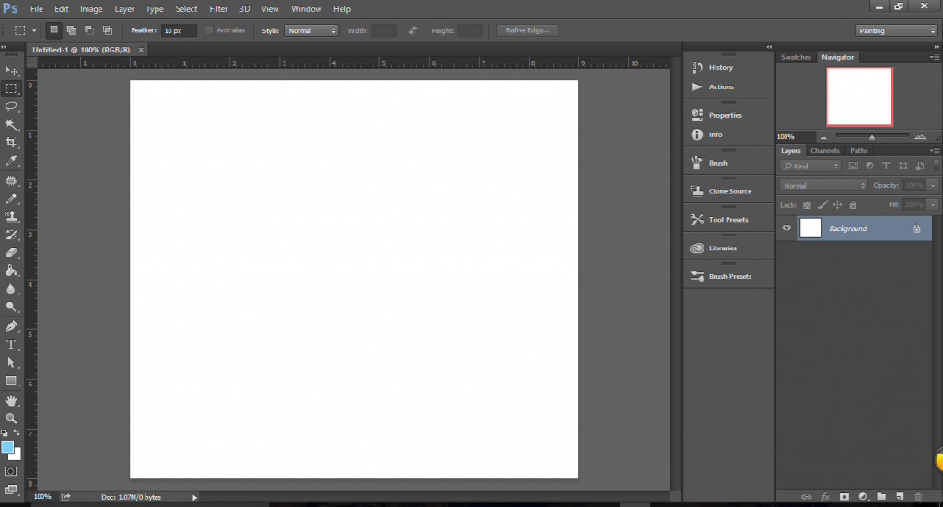Toggle Quick Mask mode

point(11,471)
